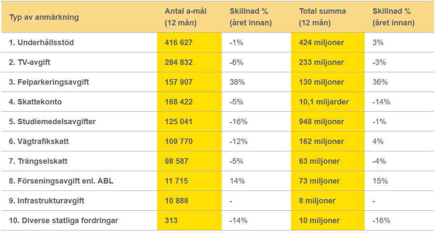Select '10. Diverse statliga fordringar' row label

[63, 220]
